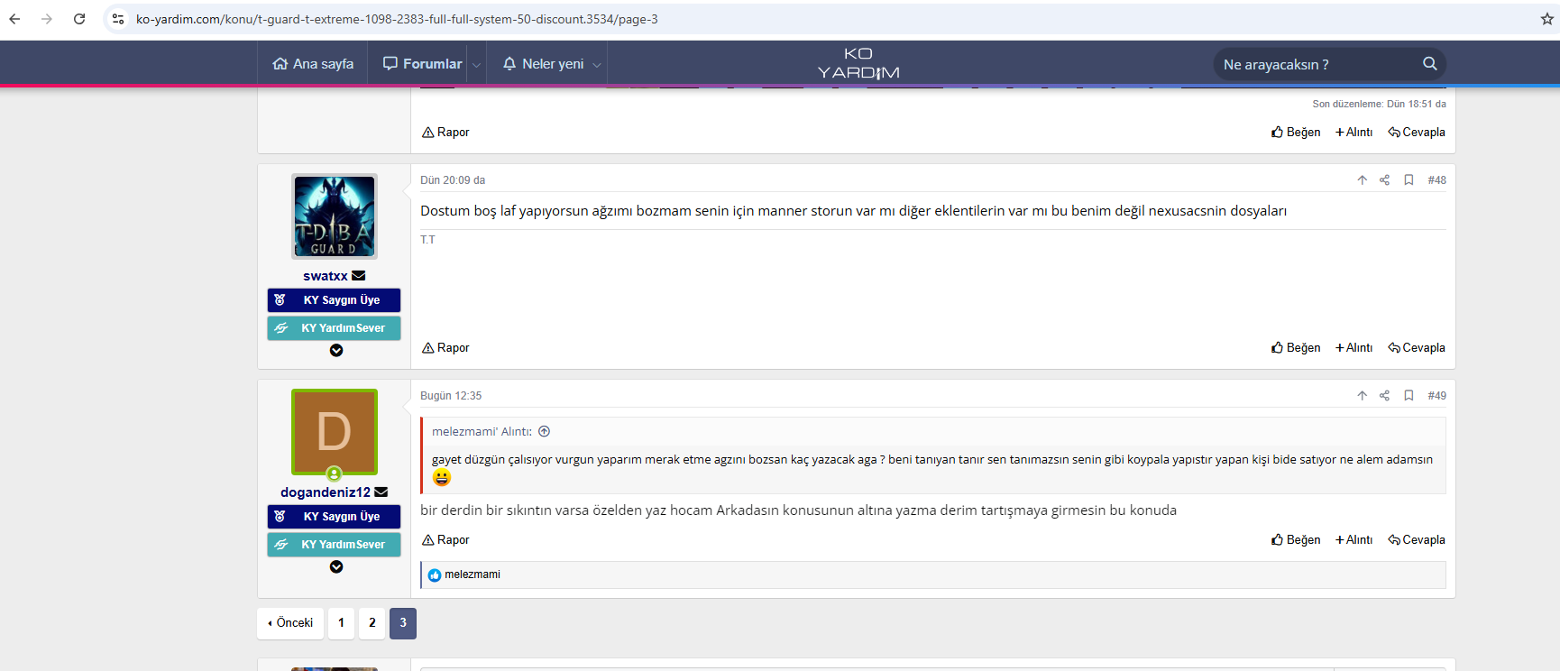Open post number #48 link

pos(1436,180)
